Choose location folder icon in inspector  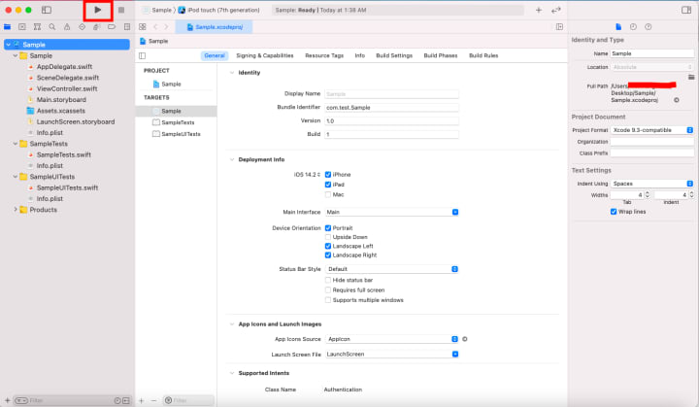point(691,77)
